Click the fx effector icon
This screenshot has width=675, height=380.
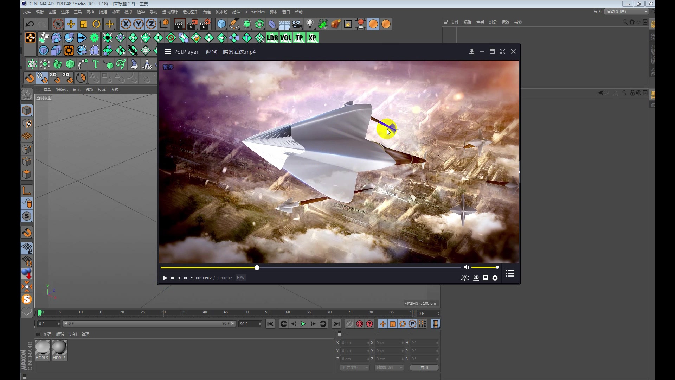click(x=147, y=64)
